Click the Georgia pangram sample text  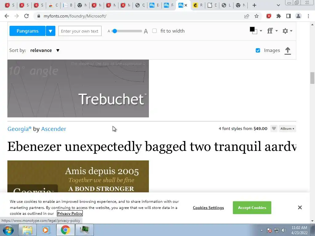(152, 147)
